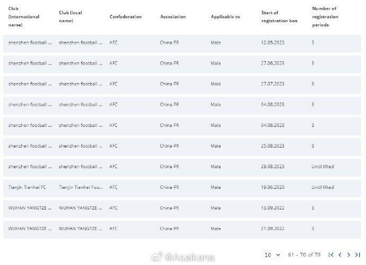Image resolution: width=366 pixels, height=265 pixels.
Task: Click Male in the 27.06.2023 row
Action: pos(216,63)
